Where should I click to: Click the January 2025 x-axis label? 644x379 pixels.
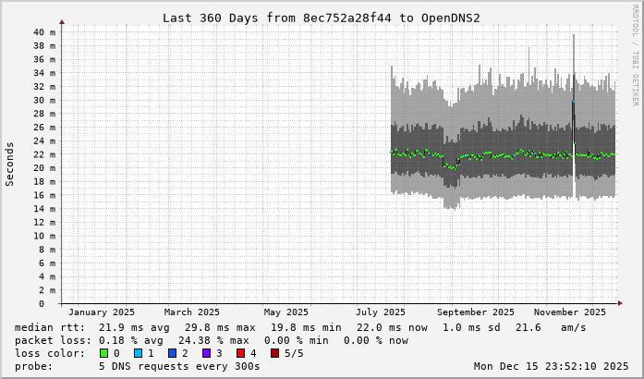102,312
